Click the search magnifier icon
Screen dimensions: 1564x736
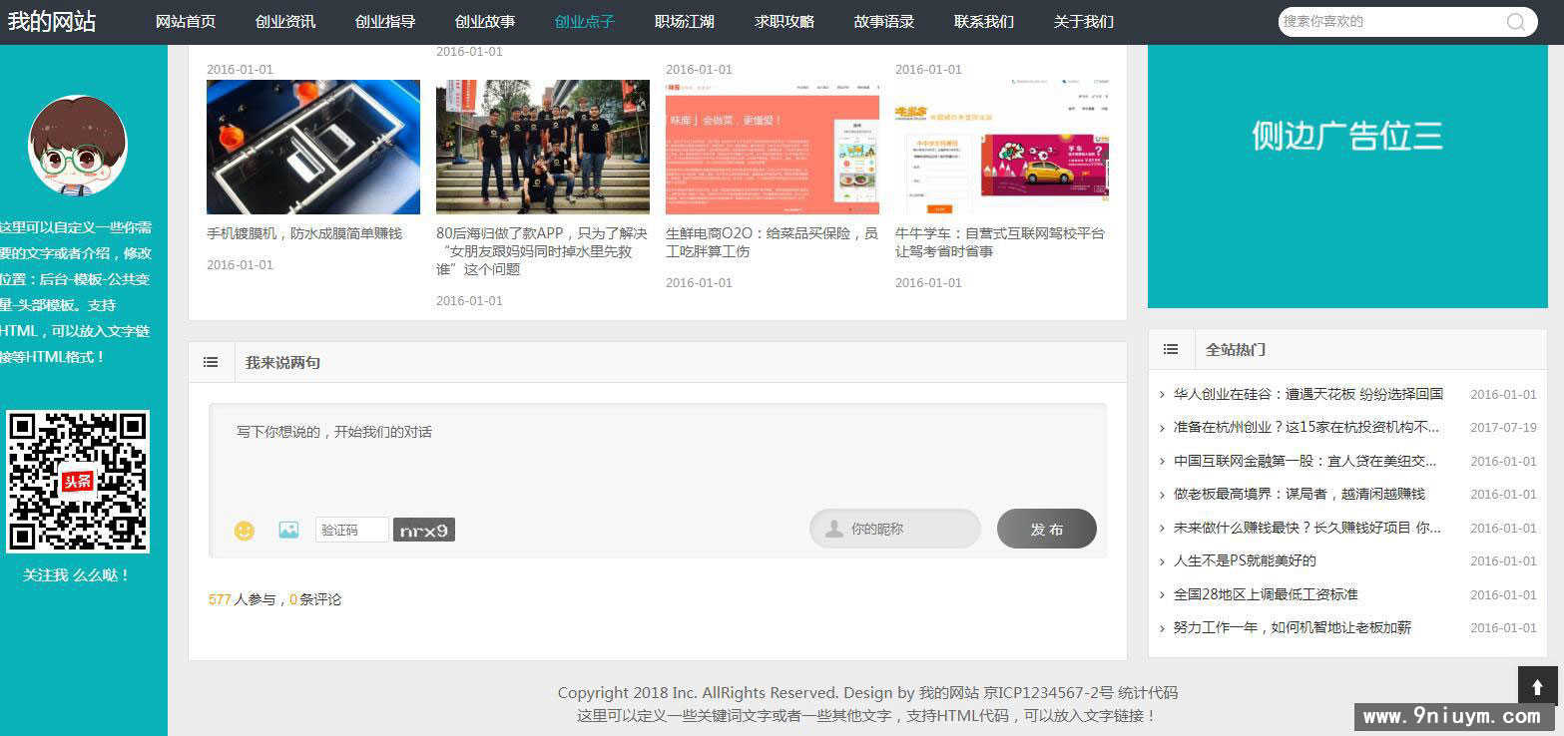point(1515,21)
